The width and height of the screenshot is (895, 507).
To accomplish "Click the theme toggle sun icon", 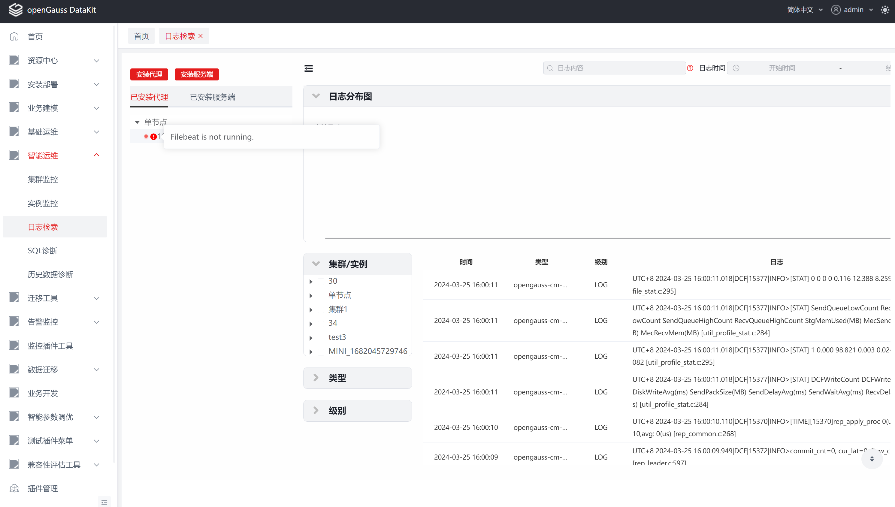I will (x=884, y=10).
